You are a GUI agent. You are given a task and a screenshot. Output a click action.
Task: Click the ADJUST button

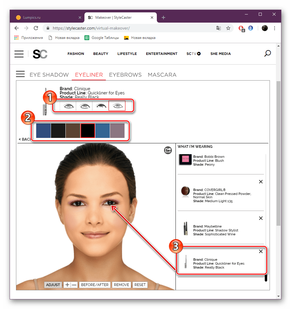53,285
